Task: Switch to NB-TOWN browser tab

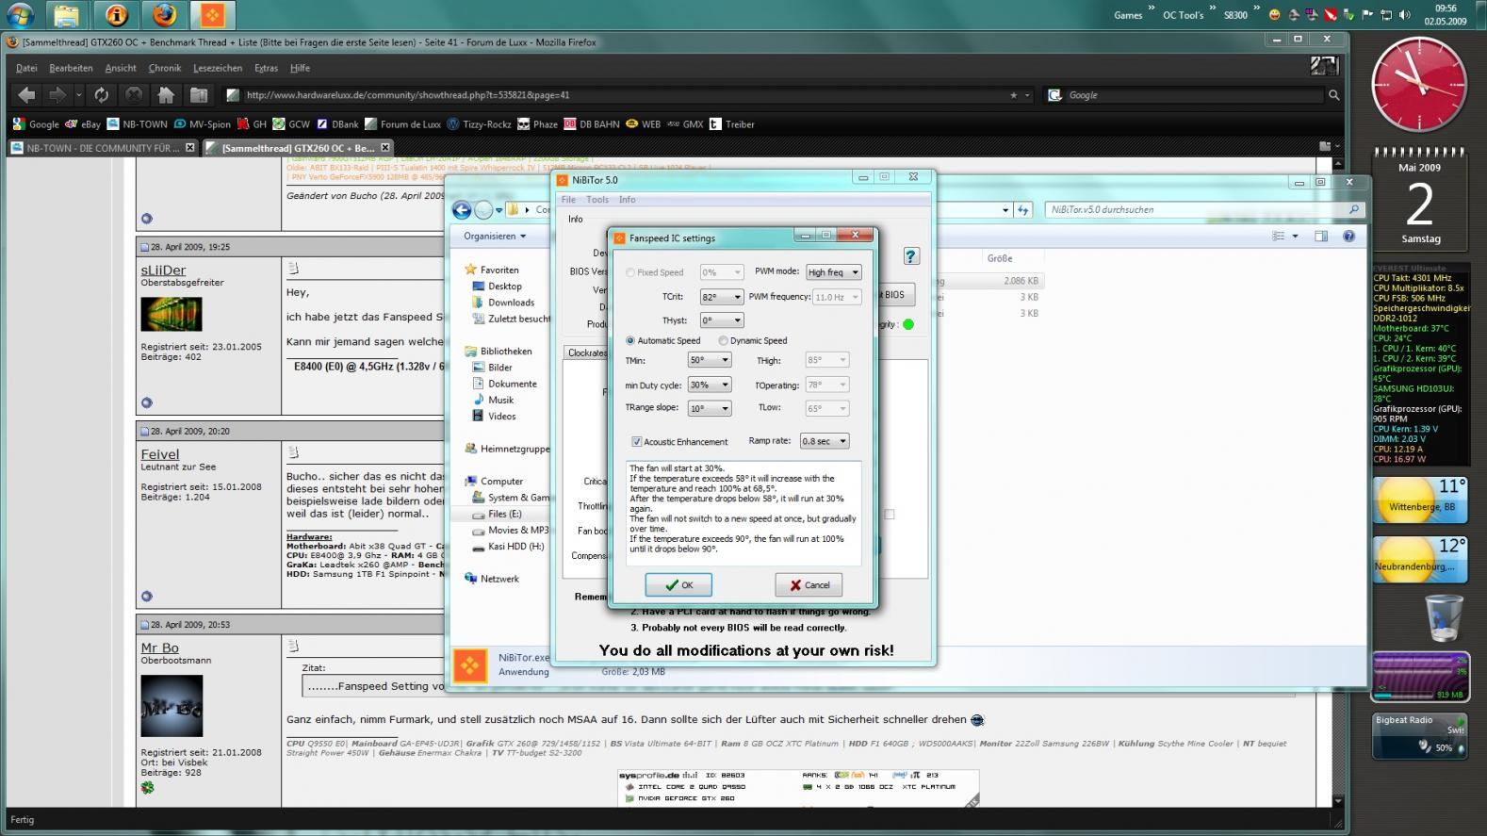Action: click(103, 148)
